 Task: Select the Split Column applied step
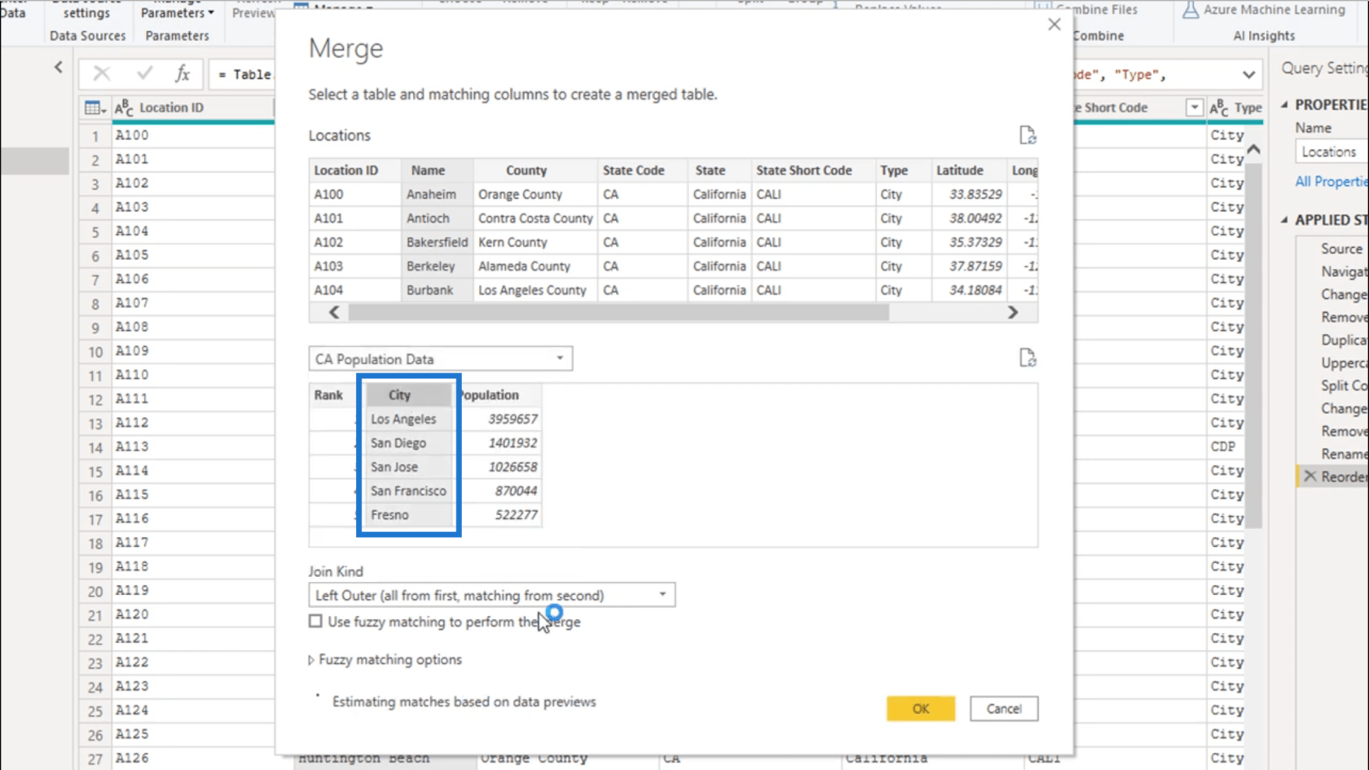pyautogui.click(x=1345, y=385)
